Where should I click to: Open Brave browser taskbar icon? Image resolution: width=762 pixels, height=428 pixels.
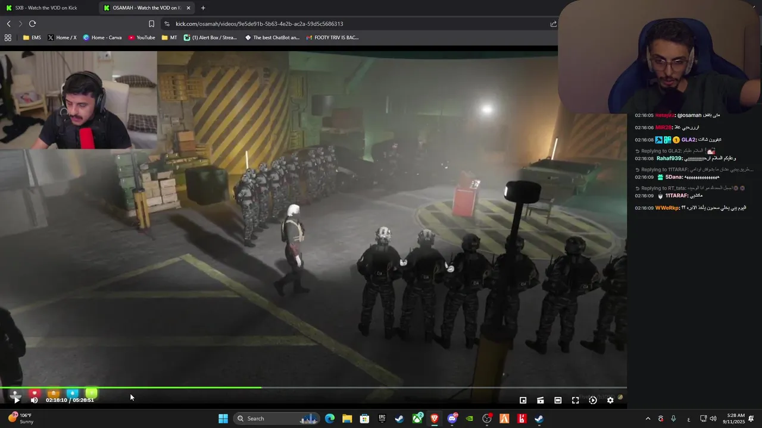coord(435,418)
